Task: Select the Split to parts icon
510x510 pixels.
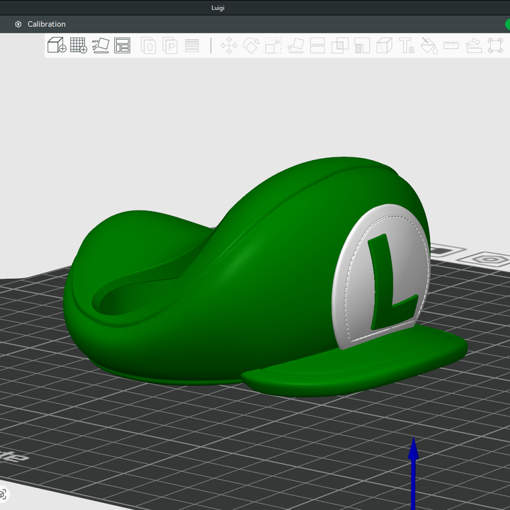Action: [x=170, y=46]
